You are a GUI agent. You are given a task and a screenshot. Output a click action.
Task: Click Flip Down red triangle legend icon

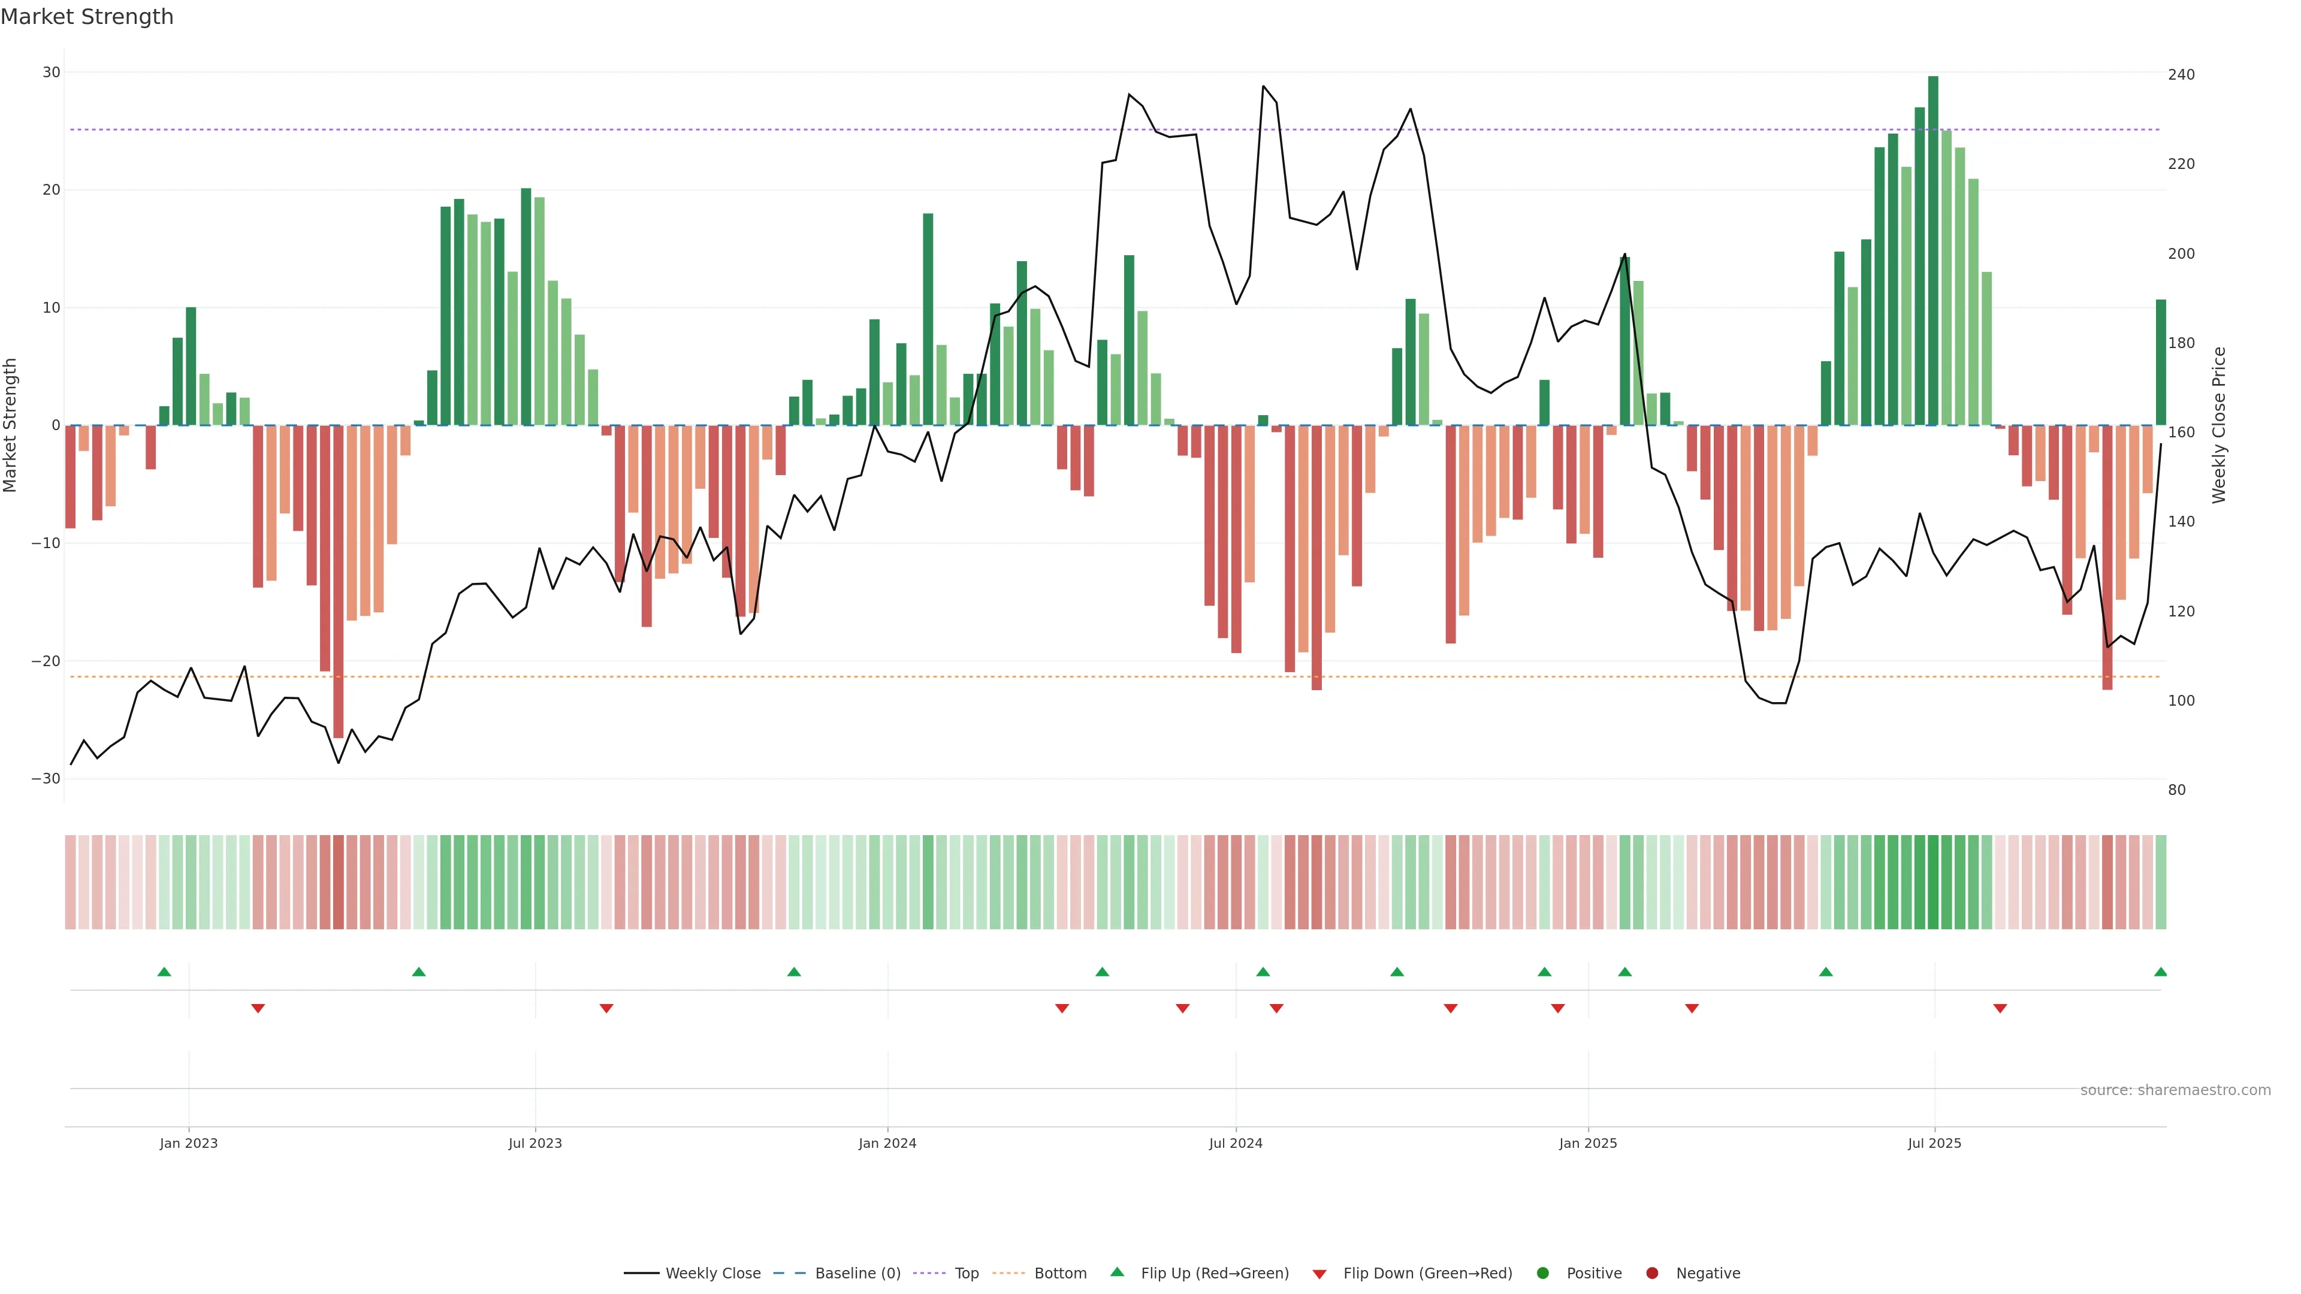pos(1319,1274)
